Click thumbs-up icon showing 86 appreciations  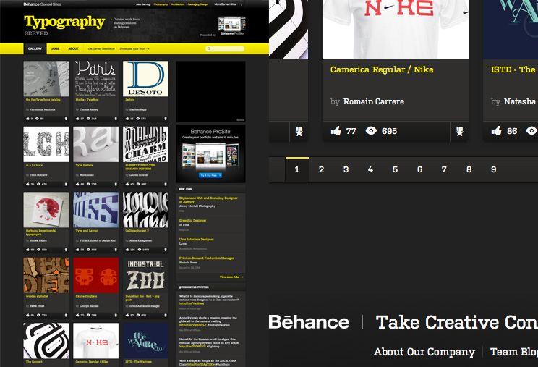click(496, 131)
